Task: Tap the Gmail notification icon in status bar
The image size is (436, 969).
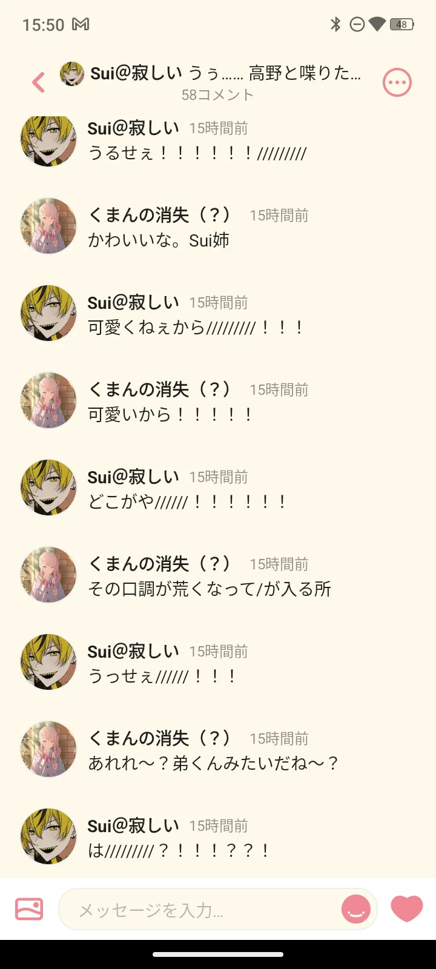Action: coord(81,24)
